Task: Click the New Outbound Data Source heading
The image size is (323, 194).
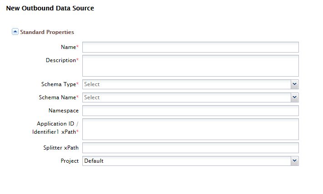Action: tap(50, 8)
